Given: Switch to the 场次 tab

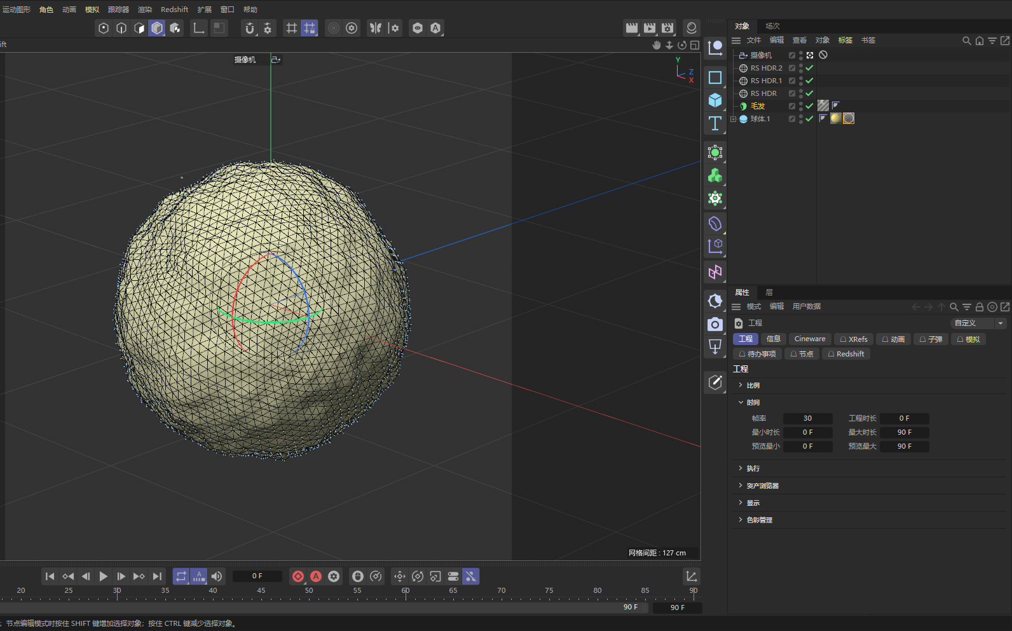Looking at the screenshot, I should pyautogui.click(x=772, y=26).
